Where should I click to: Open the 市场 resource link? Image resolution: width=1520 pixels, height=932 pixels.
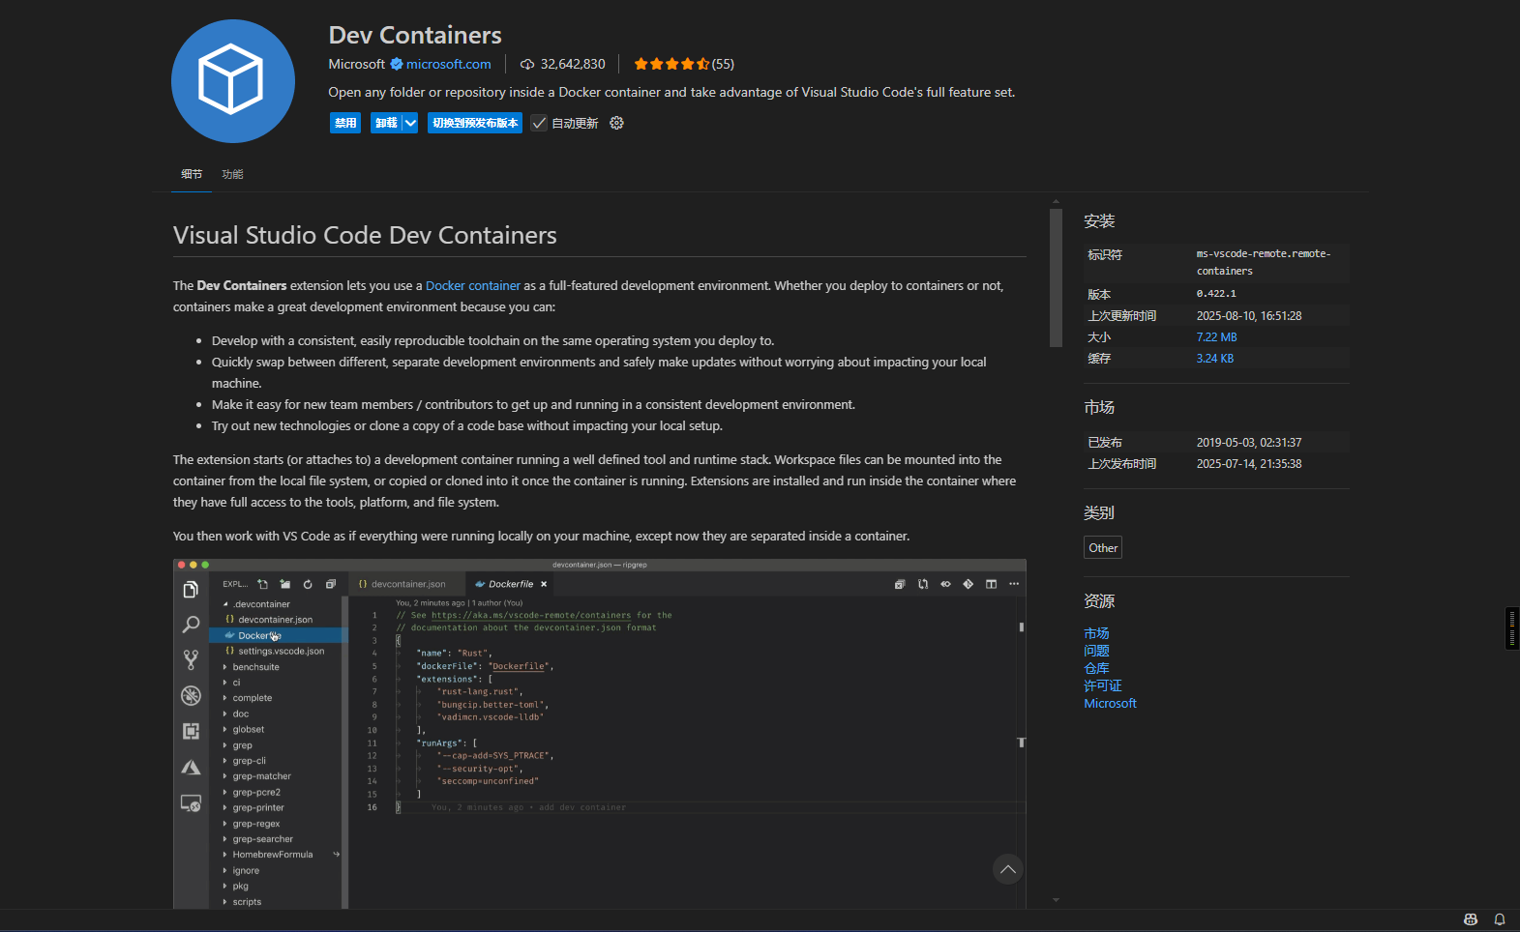pos(1096,634)
